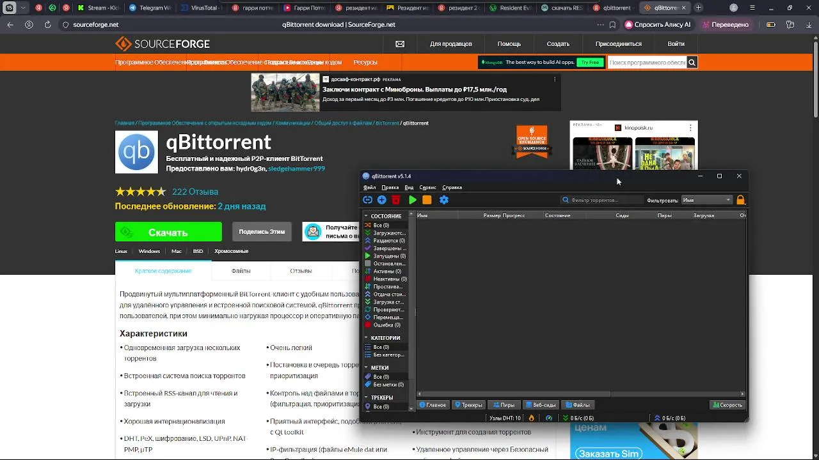This screenshot has height=460, width=819.
Task: Click the Размер column header
Action: tap(491, 215)
